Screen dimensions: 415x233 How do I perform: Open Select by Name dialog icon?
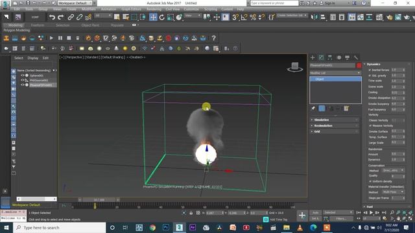[x=125, y=17]
